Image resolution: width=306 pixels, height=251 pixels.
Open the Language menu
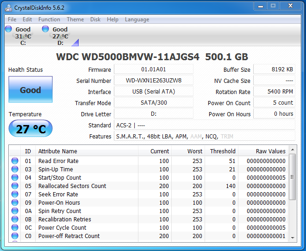(137, 19)
